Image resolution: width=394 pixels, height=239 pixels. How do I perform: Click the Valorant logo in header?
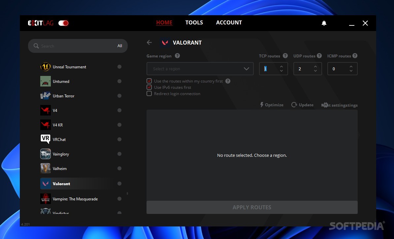(x=165, y=43)
